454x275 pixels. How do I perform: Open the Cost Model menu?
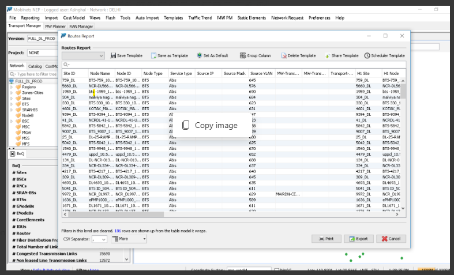tap(74, 18)
